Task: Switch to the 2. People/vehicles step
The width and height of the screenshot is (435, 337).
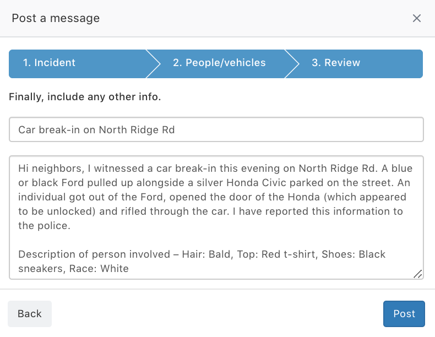Action: tap(219, 63)
